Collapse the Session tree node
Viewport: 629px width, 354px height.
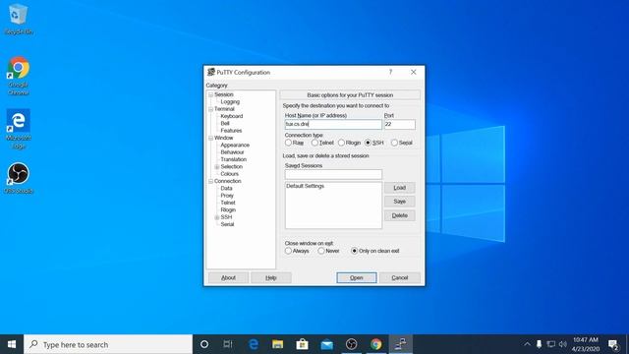click(210, 94)
